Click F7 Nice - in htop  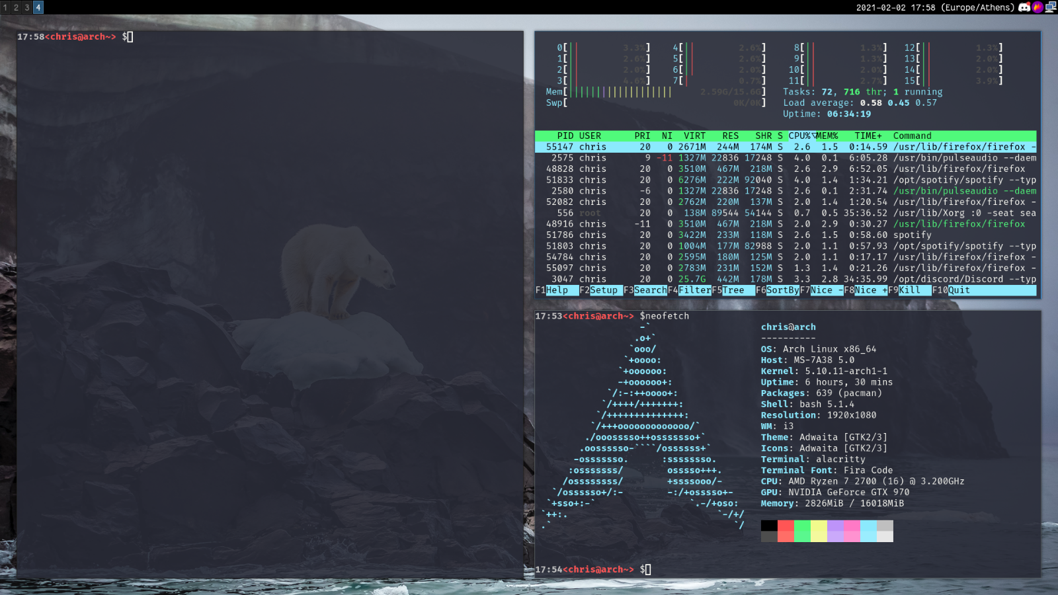pos(822,290)
